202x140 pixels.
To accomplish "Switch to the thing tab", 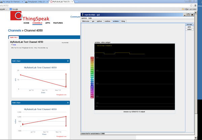I will pos(123,21).
